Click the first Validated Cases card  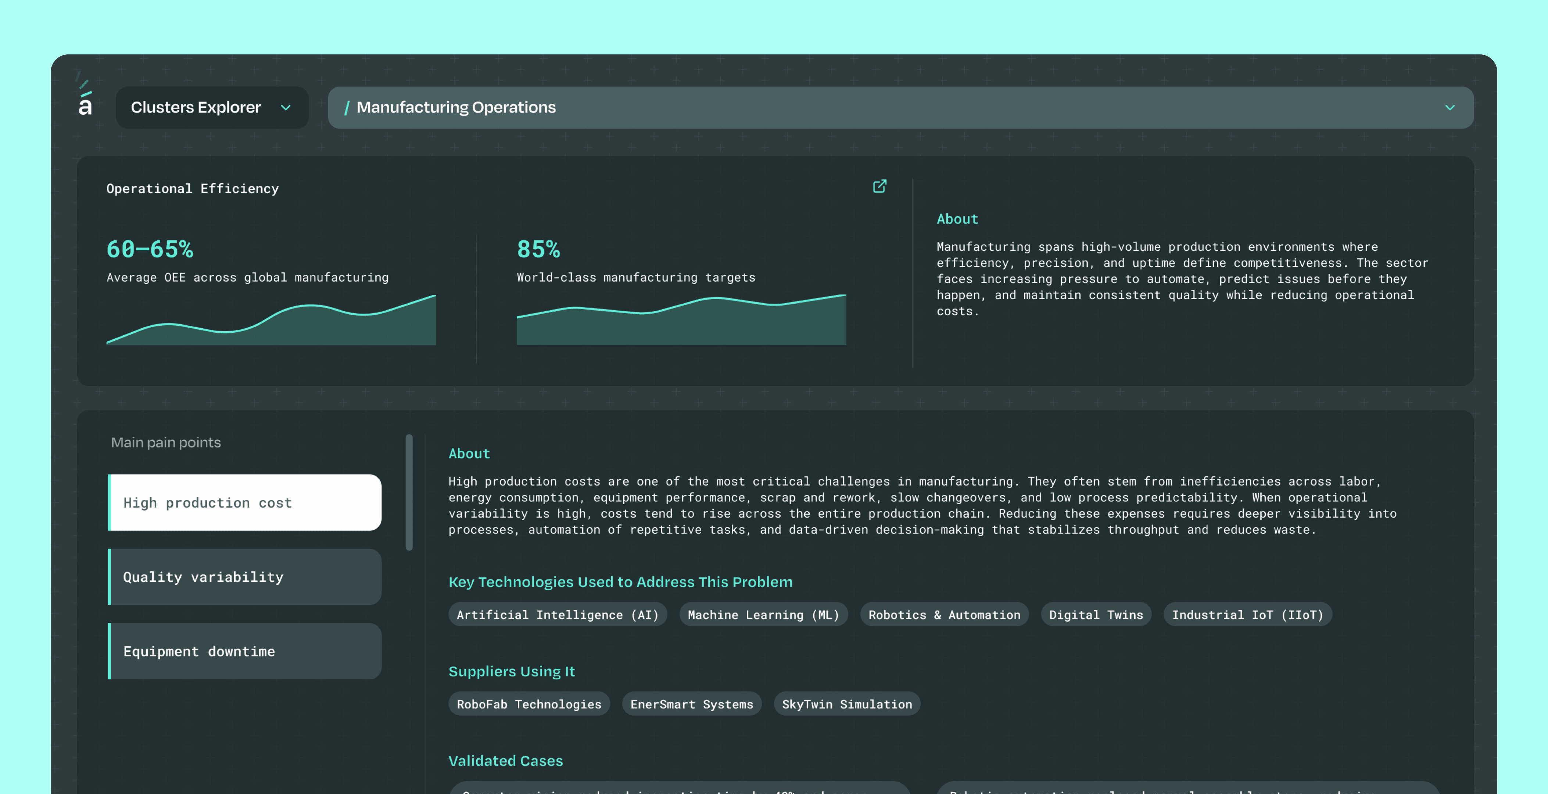(x=679, y=788)
